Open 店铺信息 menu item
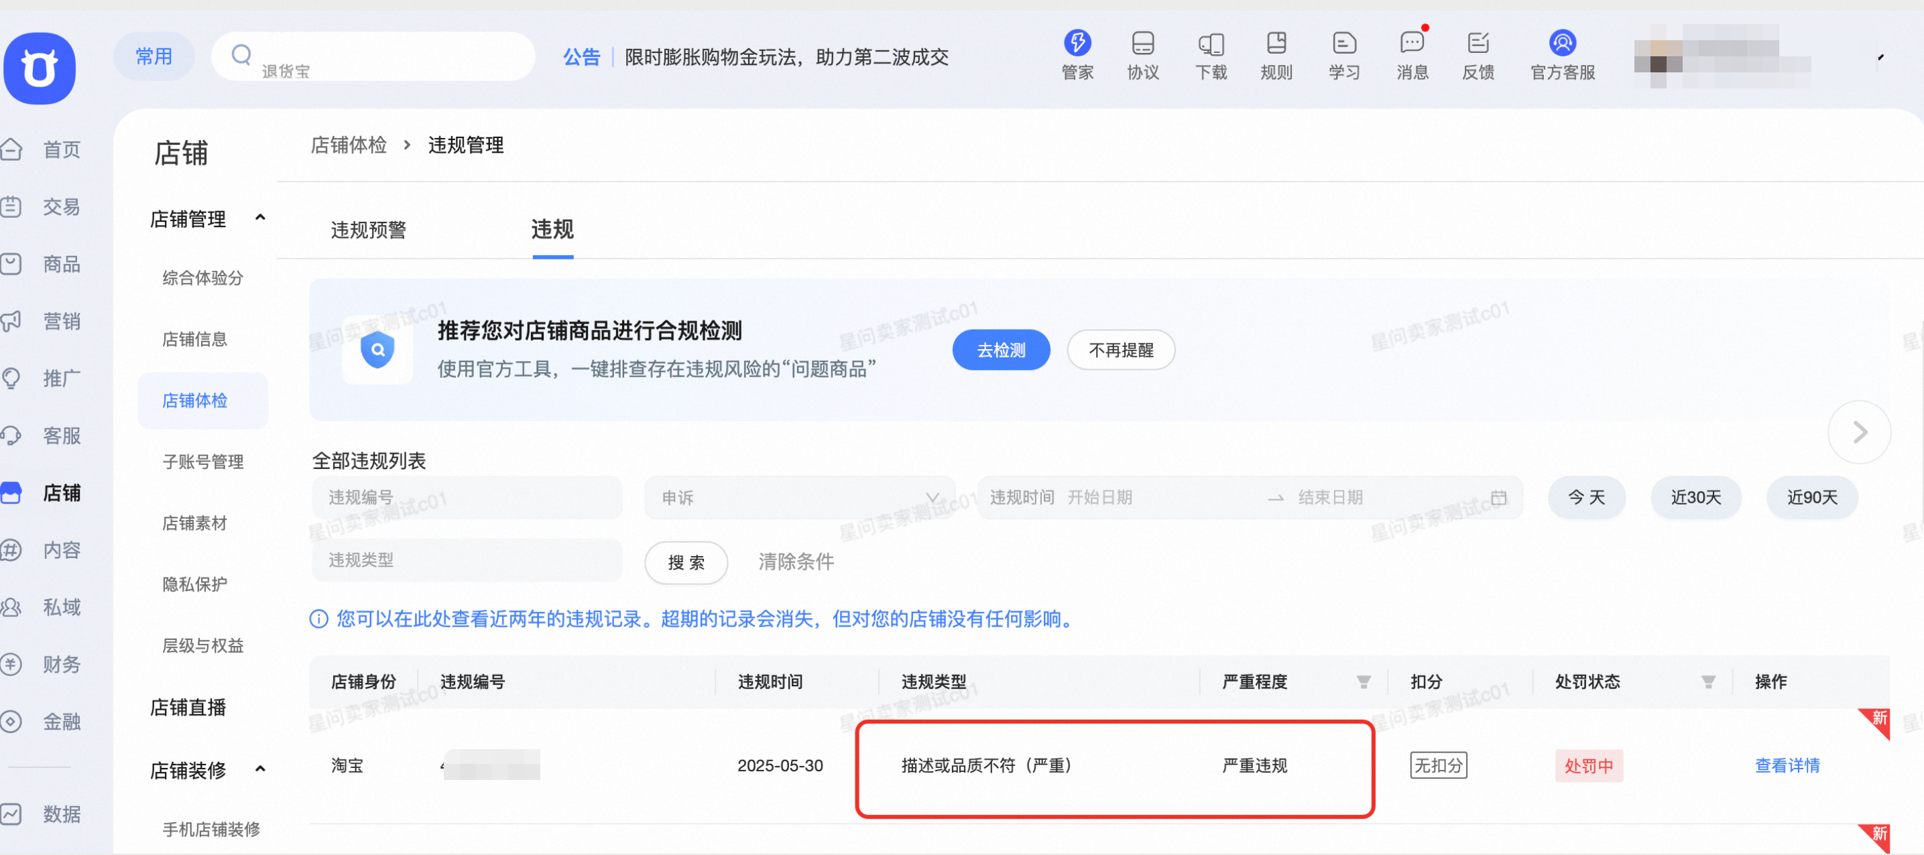This screenshot has height=855, width=1924. pyautogui.click(x=194, y=339)
